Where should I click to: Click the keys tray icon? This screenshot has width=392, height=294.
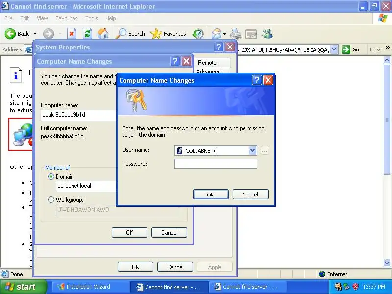pos(338,287)
